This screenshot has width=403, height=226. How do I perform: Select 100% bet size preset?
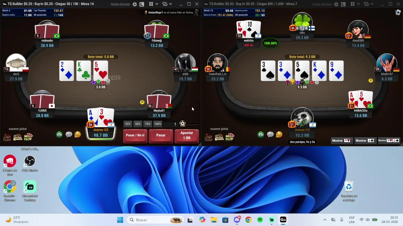coord(158,124)
